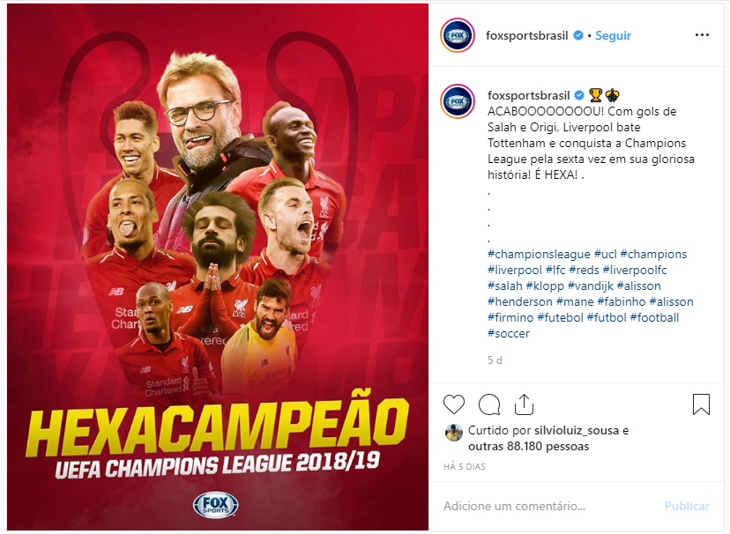Open foxsportsbrasil profile picture in header
Viewport: 730px width, 534px height.
(458, 35)
